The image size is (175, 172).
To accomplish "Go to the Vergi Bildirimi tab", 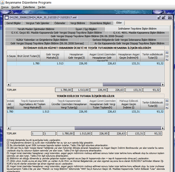I will [78, 23].
